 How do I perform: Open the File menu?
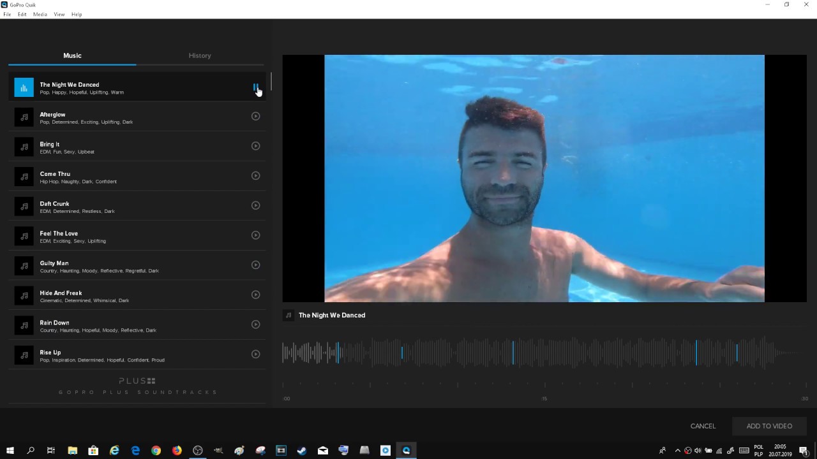(x=7, y=14)
